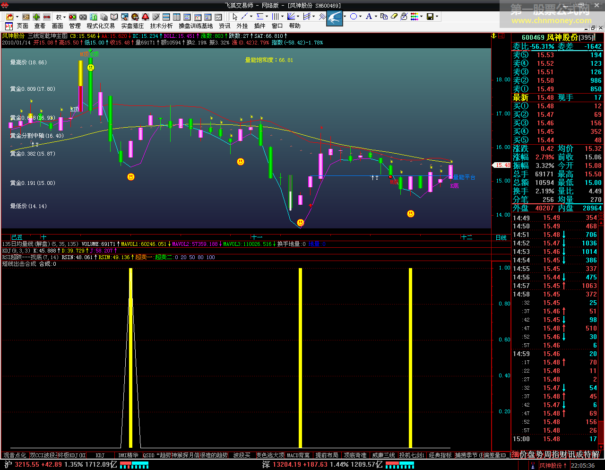Select the trend line drawing tool
Screen dimensions: 605x470
point(244,17)
